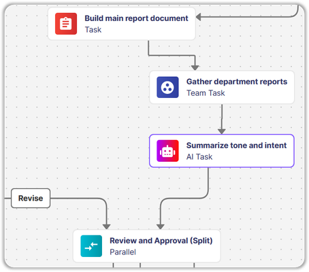This screenshot has width=309, height=272.
Task: Click the robot AI Task icon
Action: (167, 151)
